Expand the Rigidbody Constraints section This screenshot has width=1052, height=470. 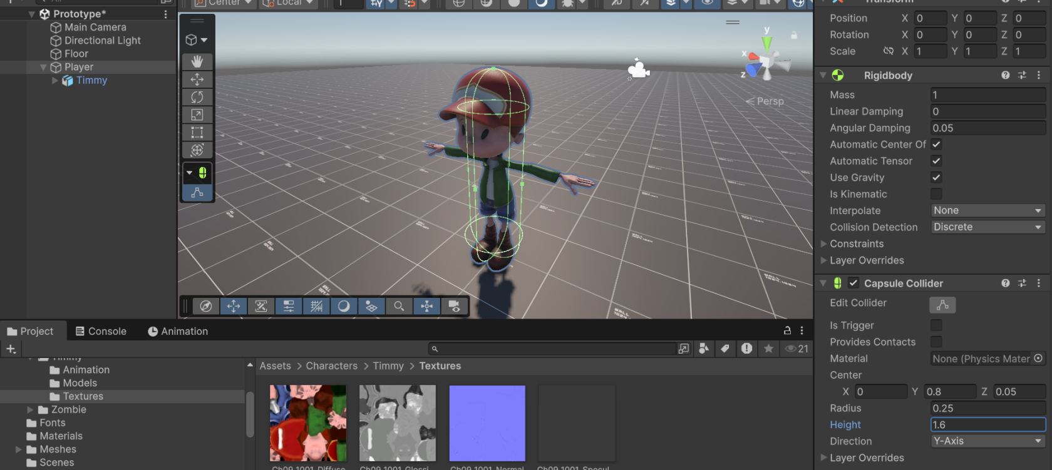point(824,244)
